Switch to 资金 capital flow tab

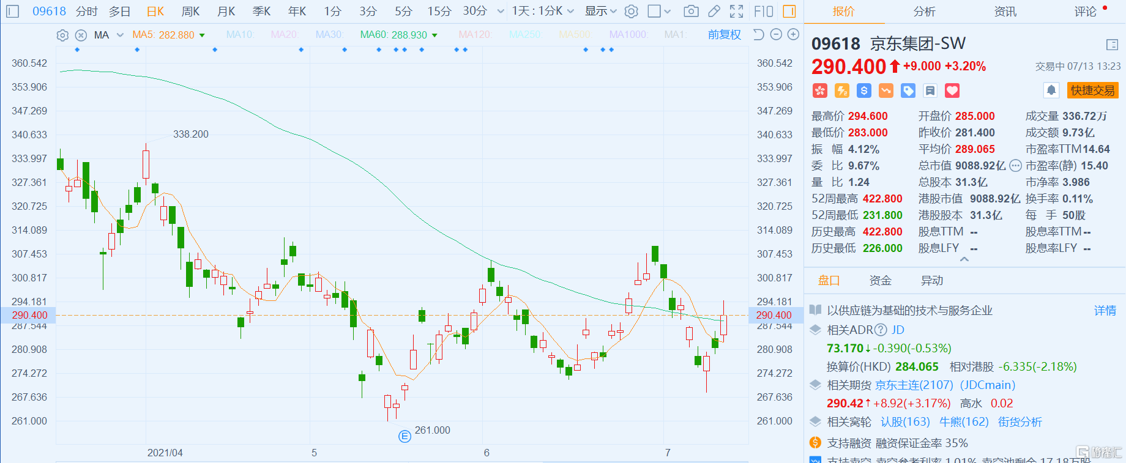(x=881, y=281)
